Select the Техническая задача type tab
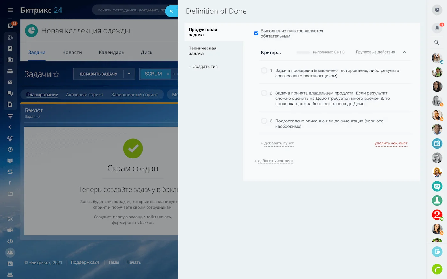The height and width of the screenshot is (279, 447). [202, 51]
